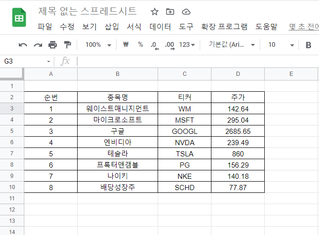The width and height of the screenshot is (319, 235).
Task: Select the cell 구글
Action: pos(117,131)
